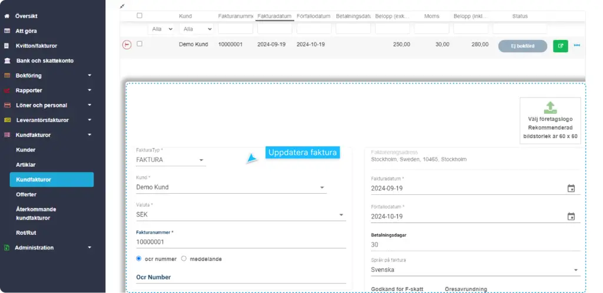Tick the select-all checkbox in table header
The height and width of the screenshot is (293, 603).
[x=140, y=16]
